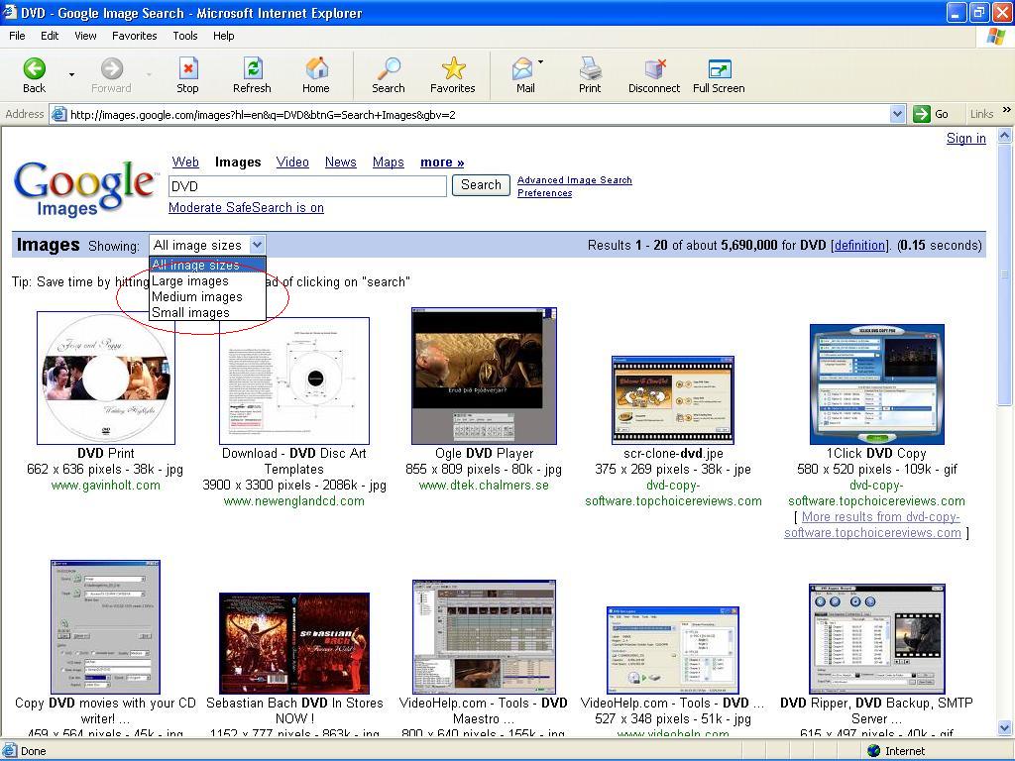Print the page with Print icon

(591, 68)
